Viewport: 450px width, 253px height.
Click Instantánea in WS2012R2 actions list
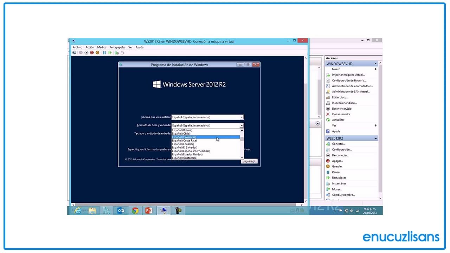click(x=339, y=183)
